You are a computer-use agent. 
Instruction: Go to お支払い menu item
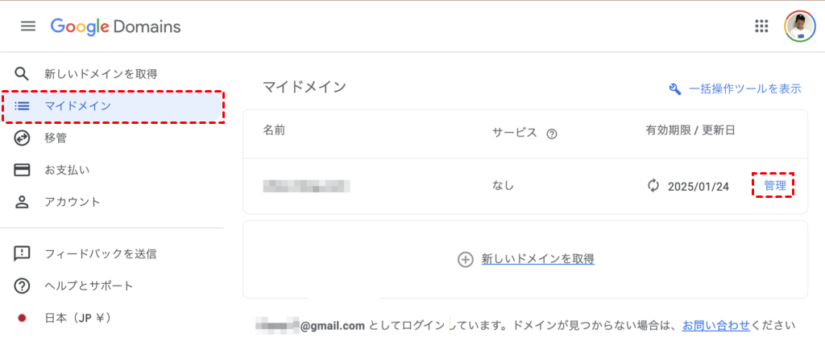(67, 170)
